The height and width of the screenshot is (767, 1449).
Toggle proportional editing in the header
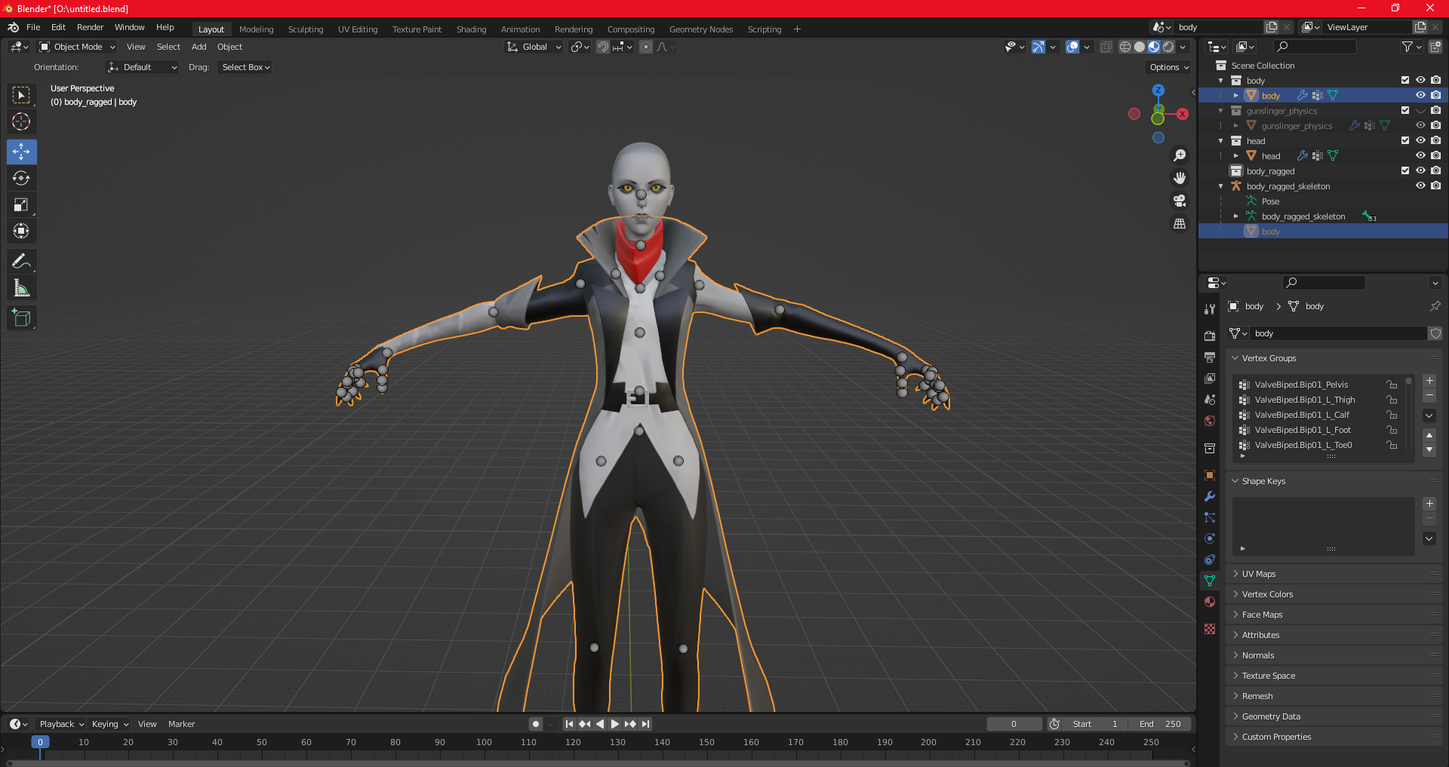[646, 47]
